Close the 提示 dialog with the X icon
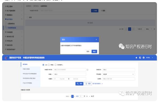Viewport: 158px width, 103px height. pos(96,39)
